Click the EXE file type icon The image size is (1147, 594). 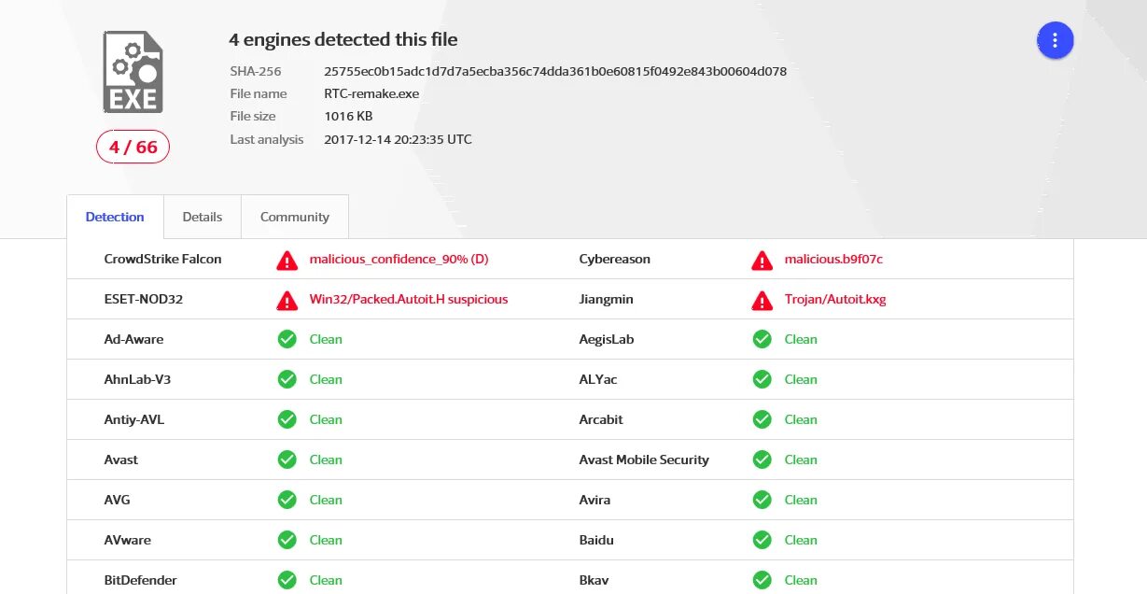(x=133, y=73)
